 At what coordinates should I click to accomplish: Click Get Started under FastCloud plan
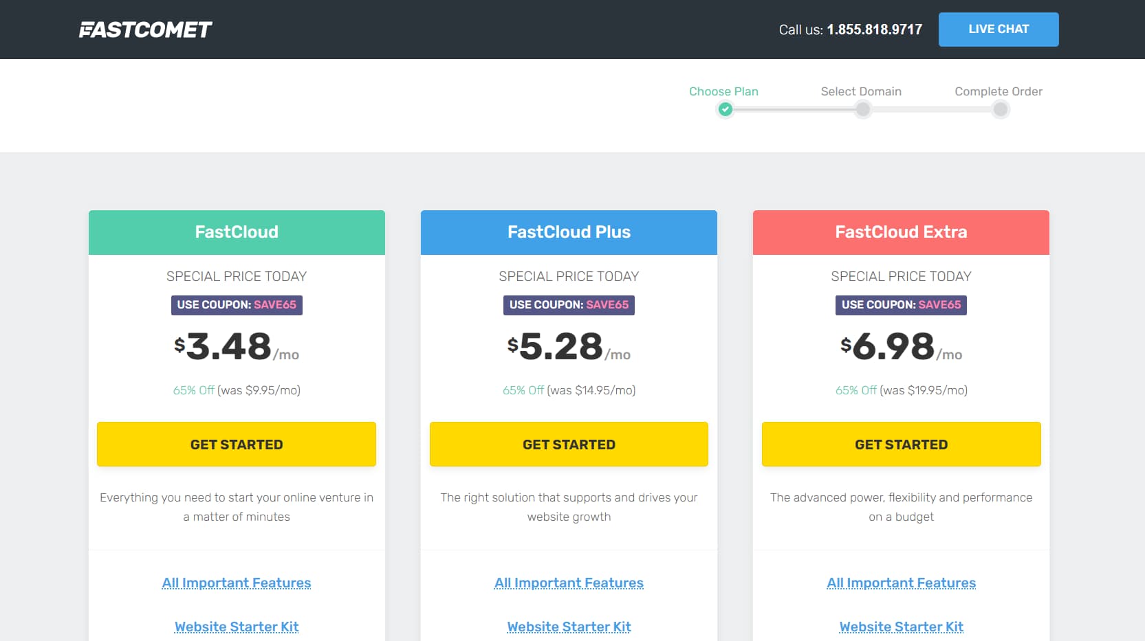237,445
